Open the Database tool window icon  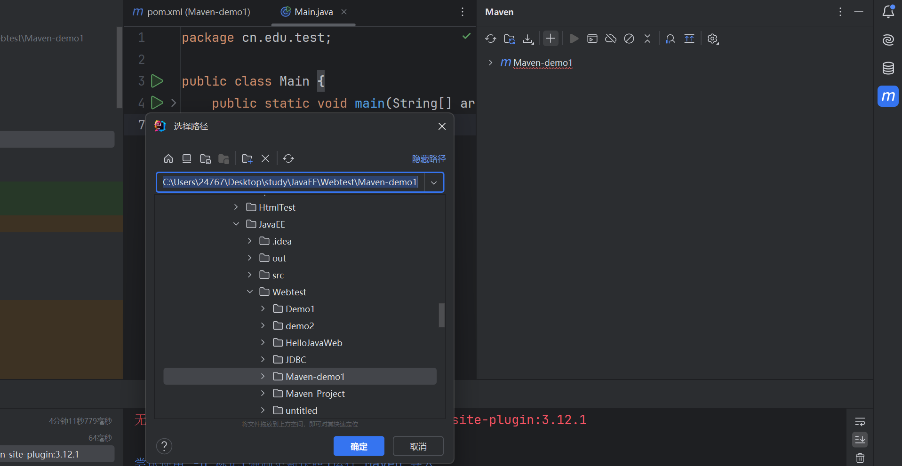(x=888, y=68)
